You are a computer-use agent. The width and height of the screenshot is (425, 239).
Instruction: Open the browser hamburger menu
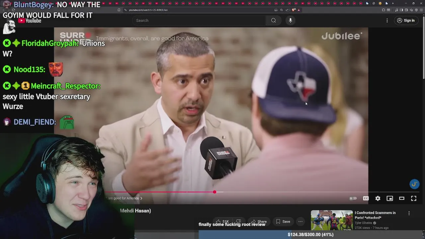click(421, 10)
